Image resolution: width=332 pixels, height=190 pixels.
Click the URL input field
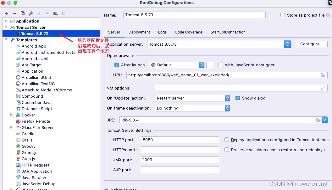(227, 75)
